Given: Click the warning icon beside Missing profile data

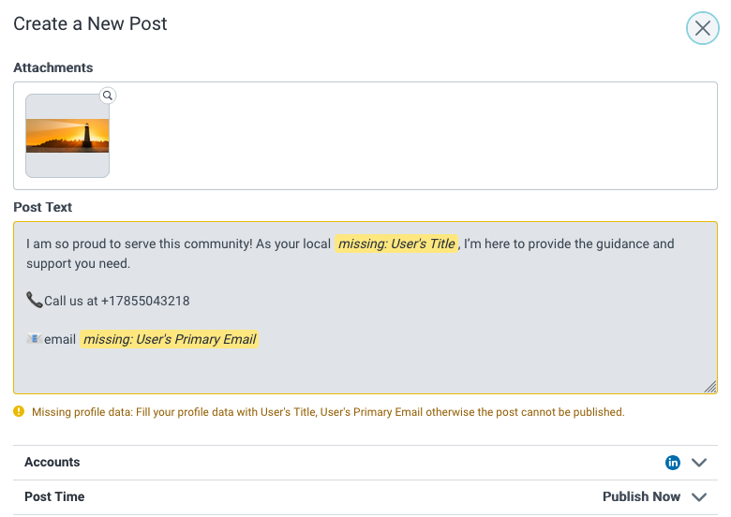Looking at the screenshot, I should [19, 411].
